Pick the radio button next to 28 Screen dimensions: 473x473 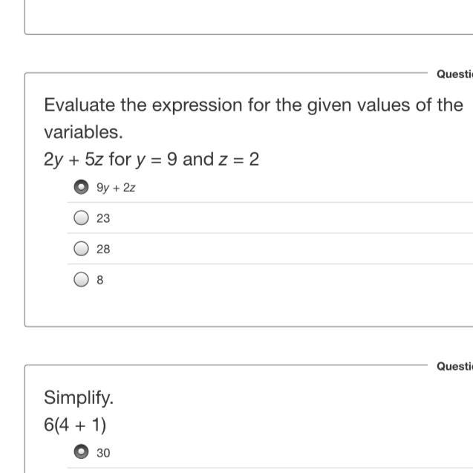tap(81, 249)
